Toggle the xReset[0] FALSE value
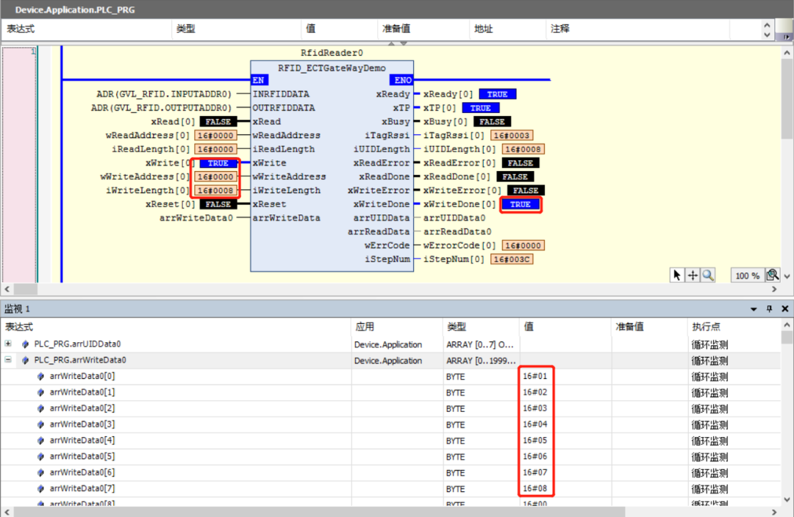The width and height of the screenshot is (794, 517). click(218, 204)
